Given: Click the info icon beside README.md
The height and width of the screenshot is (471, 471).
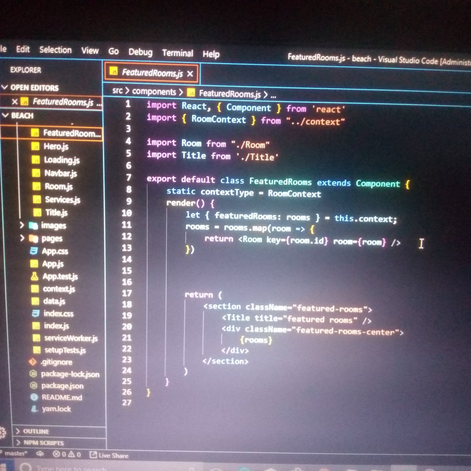Looking at the screenshot, I should tap(34, 397).
